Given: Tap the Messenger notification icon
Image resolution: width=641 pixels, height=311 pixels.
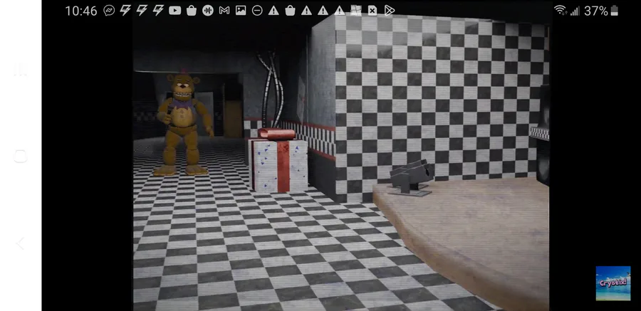Looking at the screenshot, I should (109, 11).
